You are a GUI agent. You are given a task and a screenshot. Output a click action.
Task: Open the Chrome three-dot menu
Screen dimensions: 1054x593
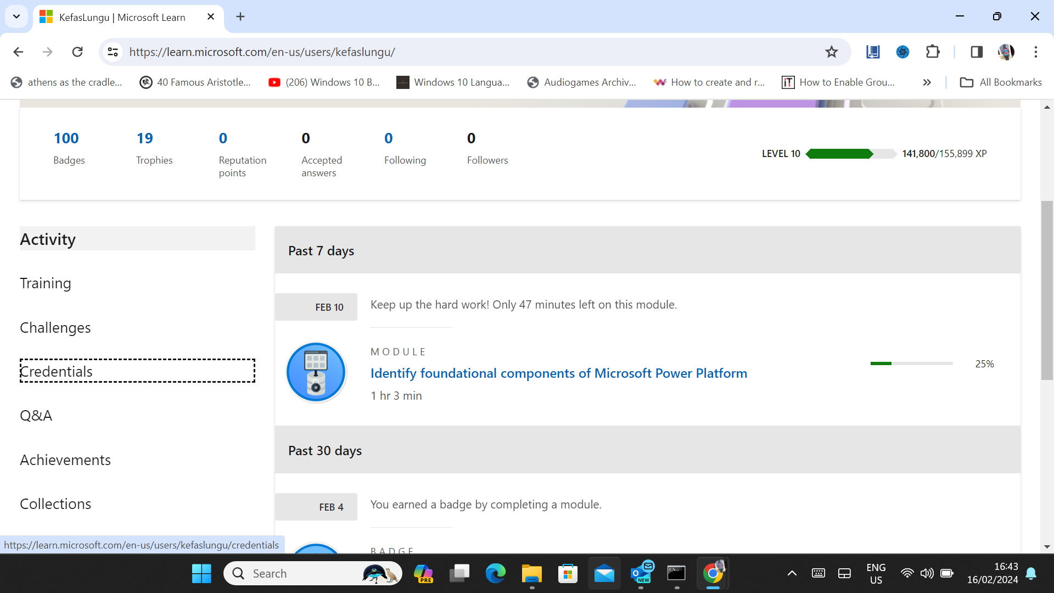1035,52
